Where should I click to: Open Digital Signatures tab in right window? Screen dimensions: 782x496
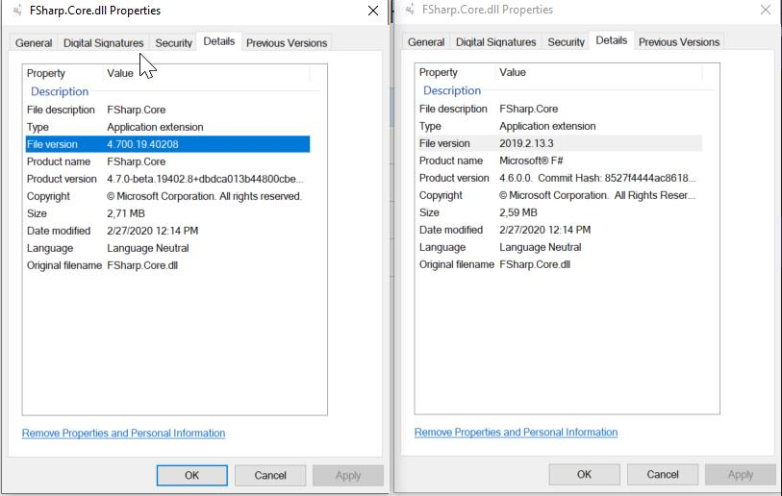click(x=495, y=42)
